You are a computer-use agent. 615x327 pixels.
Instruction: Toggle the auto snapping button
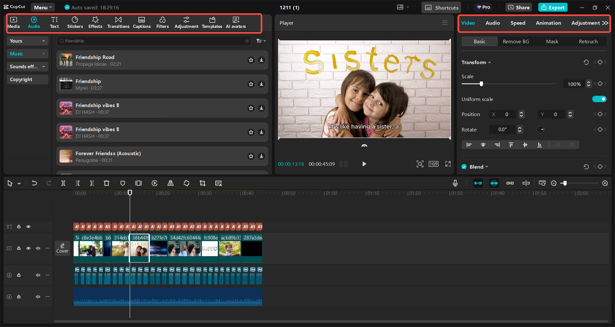click(x=494, y=183)
